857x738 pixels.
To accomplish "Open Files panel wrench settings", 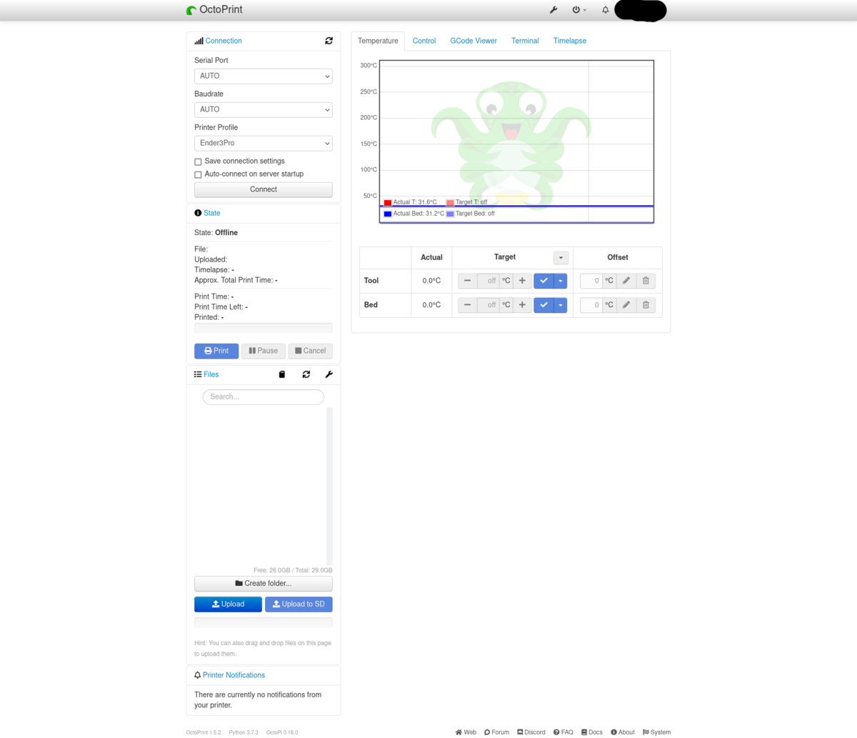I will pyautogui.click(x=329, y=374).
